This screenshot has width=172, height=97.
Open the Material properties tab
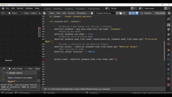pyautogui.click(x=169, y=79)
